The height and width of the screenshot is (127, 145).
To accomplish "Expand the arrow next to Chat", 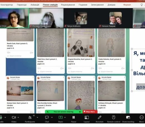I will (x=52, y=117).
